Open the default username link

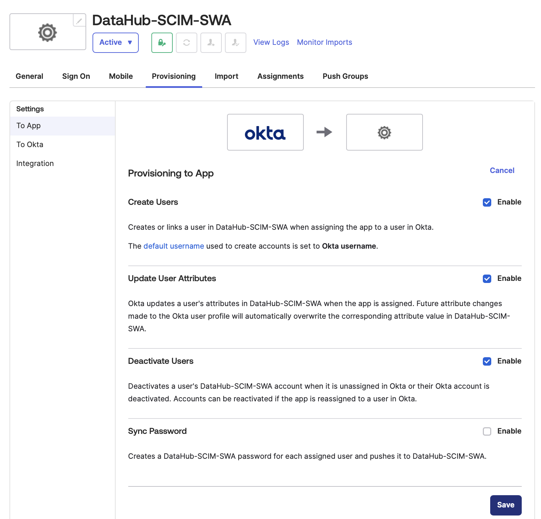pos(174,246)
